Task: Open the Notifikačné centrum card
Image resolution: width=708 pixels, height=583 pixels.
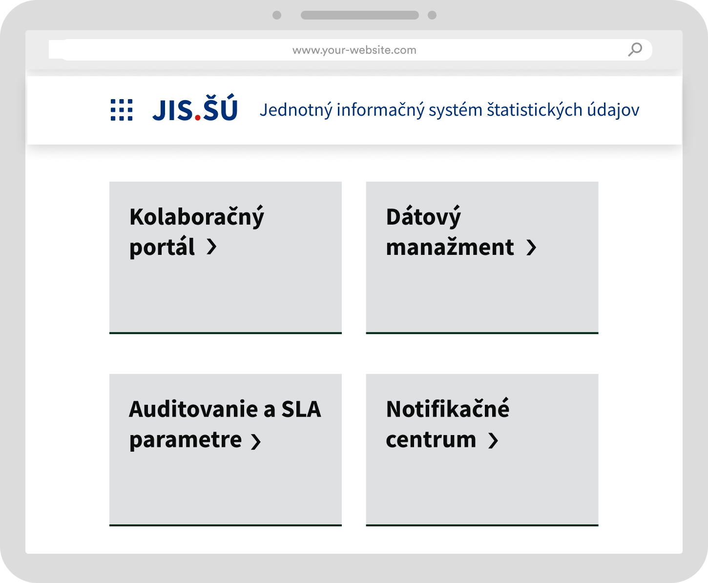Action: click(482, 450)
